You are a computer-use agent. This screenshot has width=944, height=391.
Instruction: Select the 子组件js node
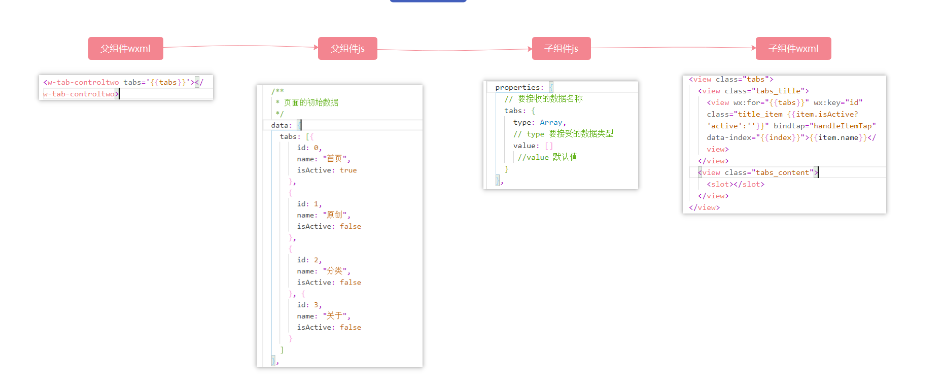point(561,48)
